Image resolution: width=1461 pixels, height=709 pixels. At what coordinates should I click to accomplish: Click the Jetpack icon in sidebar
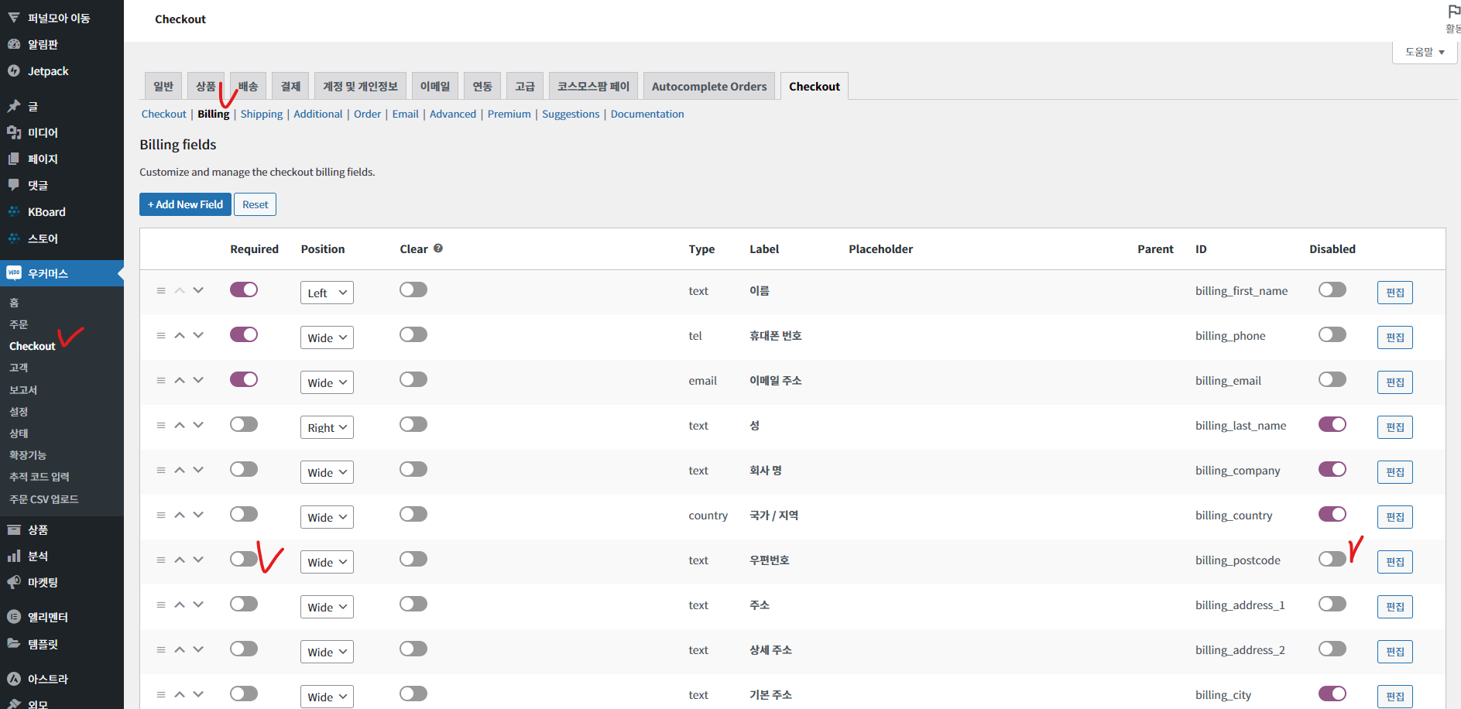14,71
